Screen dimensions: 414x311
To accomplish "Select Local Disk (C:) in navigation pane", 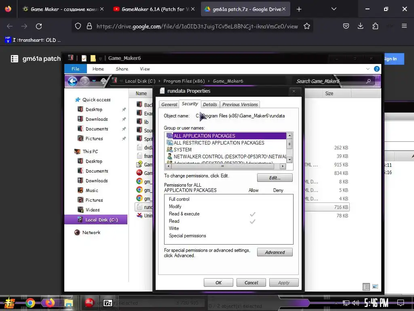I will point(96,220).
